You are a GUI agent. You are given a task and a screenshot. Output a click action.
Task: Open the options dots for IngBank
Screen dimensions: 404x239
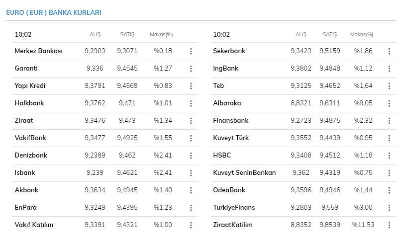tap(389, 69)
